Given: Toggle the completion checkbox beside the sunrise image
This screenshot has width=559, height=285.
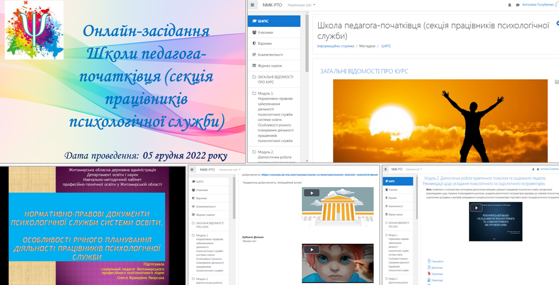Looking at the screenshot, I should tap(556, 82).
